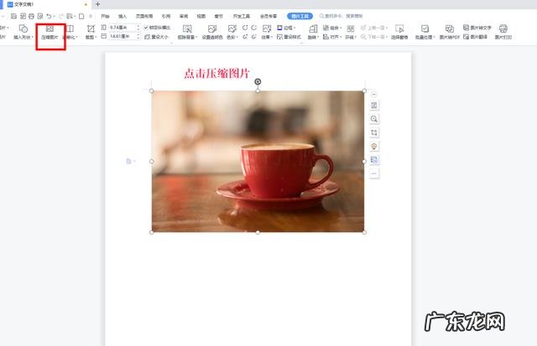
Task: Open the 插入形状 dropdown arrow
Action: click(33, 37)
